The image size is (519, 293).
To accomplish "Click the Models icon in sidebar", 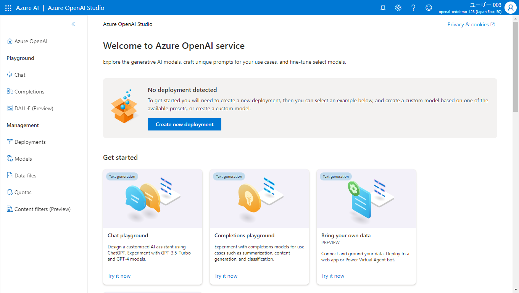I will [x=10, y=159].
